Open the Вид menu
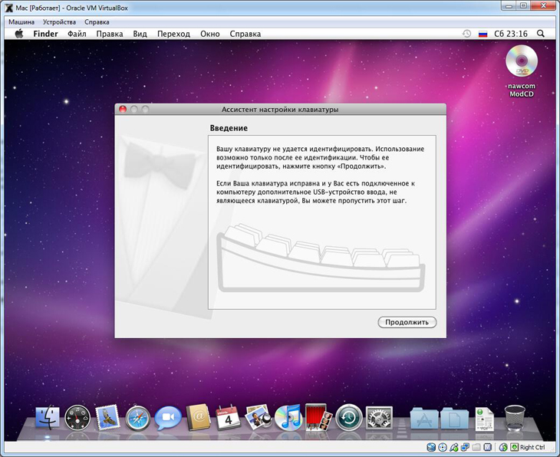 click(x=140, y=34)
